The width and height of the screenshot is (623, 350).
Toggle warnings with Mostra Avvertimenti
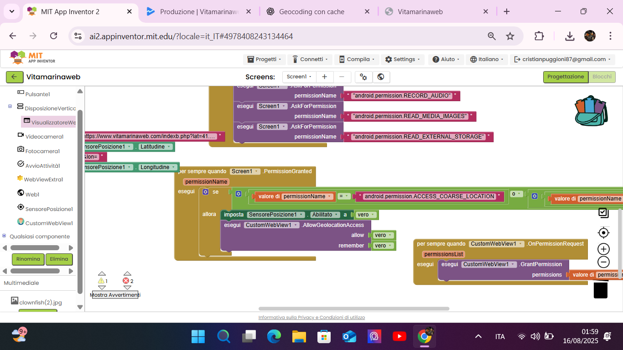coord(115,295)
